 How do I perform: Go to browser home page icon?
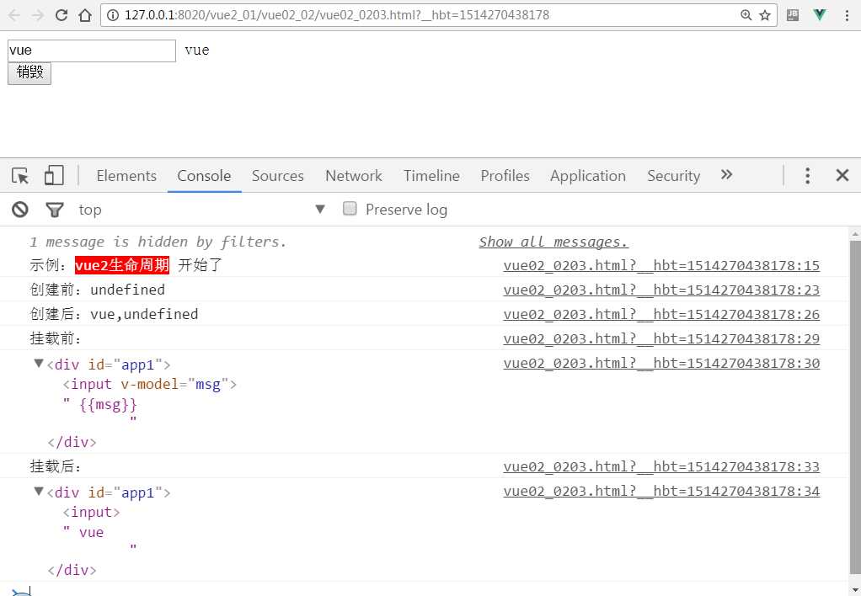(85, 15)
